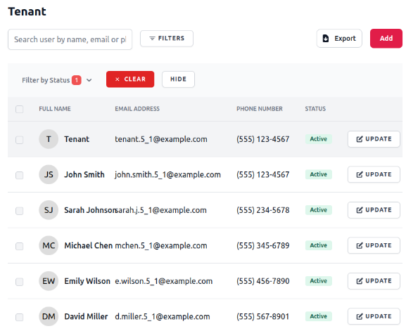Click John Smith's JS avatar

[x=49, y=174]
